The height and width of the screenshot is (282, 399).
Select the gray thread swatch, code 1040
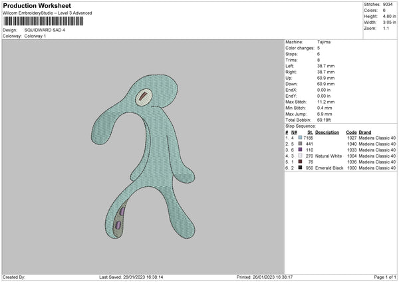(x=301, y=144)
